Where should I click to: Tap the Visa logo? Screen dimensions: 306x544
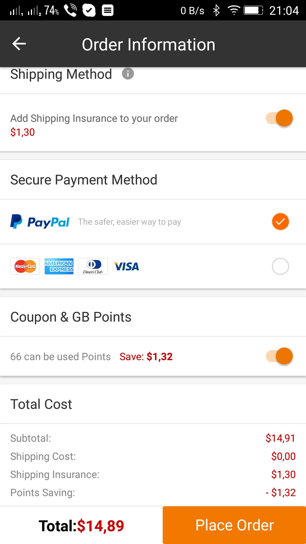pyautogui.click(x=126, y=267)
